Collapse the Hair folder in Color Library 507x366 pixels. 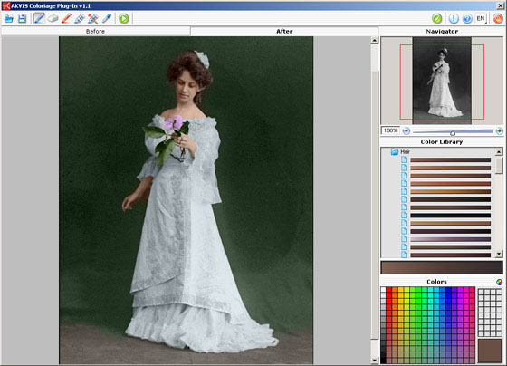click(395, 151)
